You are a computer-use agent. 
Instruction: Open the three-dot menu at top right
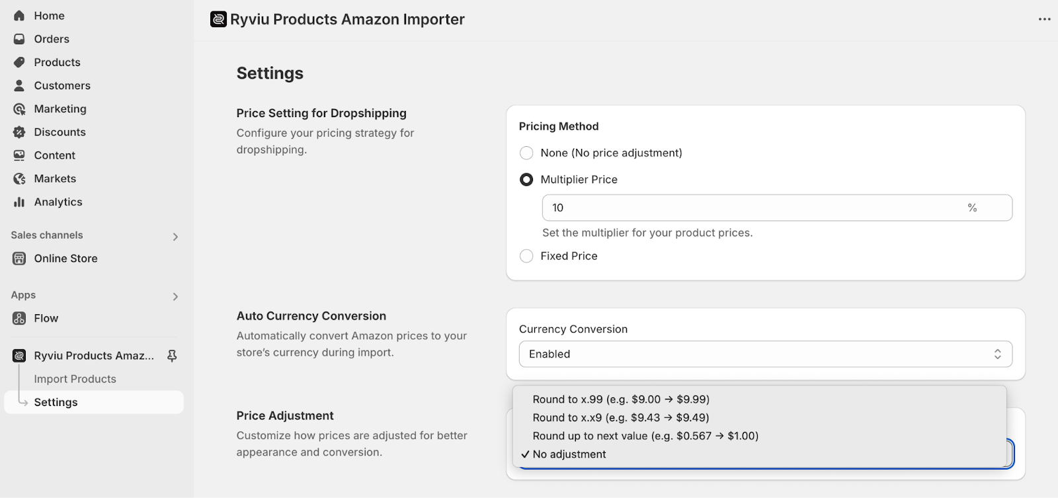click(1044, 19)
